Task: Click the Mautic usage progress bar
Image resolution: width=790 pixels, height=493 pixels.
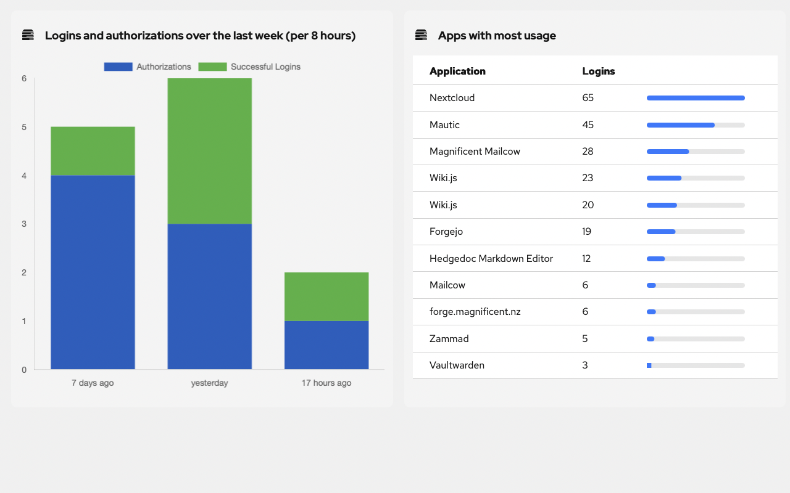Action: click(x=696, y=125)
